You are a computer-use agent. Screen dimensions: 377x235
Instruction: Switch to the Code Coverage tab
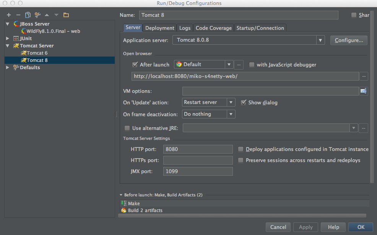[213, 28]
